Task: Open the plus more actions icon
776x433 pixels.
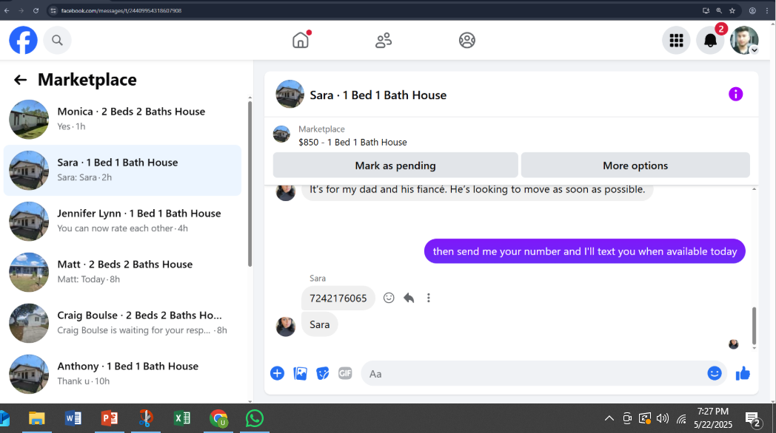Action: 277,373
